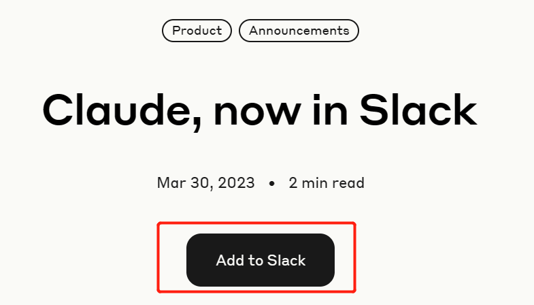
Task: Click the word Slack on the black button
Action: [286, 260]
